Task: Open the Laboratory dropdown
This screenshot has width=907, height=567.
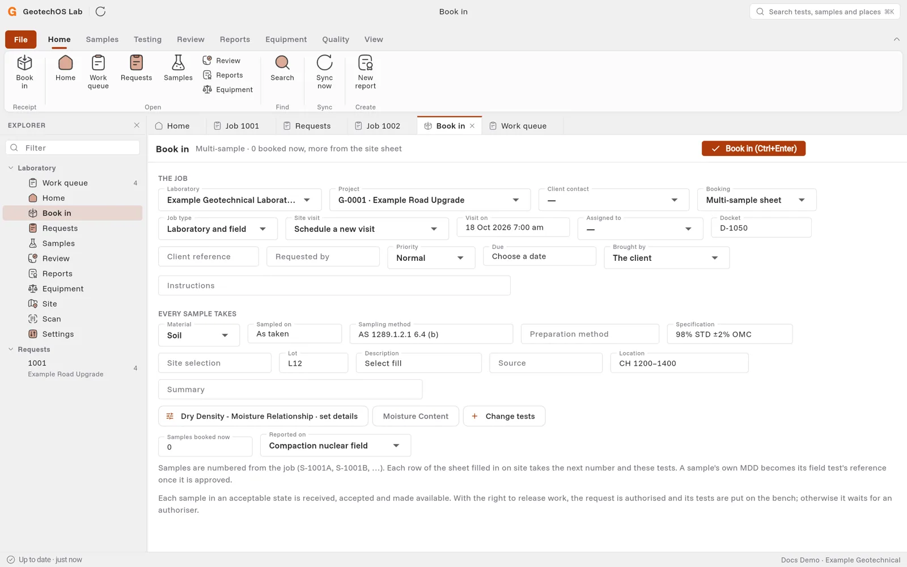Action: tap(240, 200)
